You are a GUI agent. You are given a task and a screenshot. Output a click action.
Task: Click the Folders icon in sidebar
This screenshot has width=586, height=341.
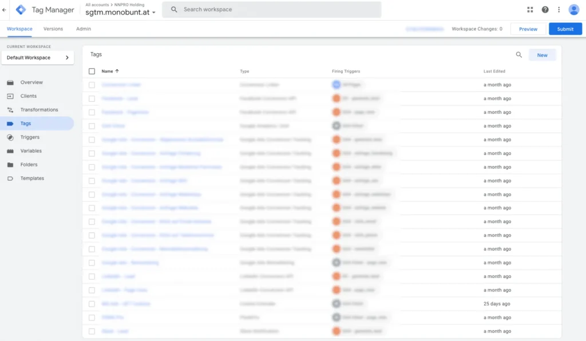10,165
